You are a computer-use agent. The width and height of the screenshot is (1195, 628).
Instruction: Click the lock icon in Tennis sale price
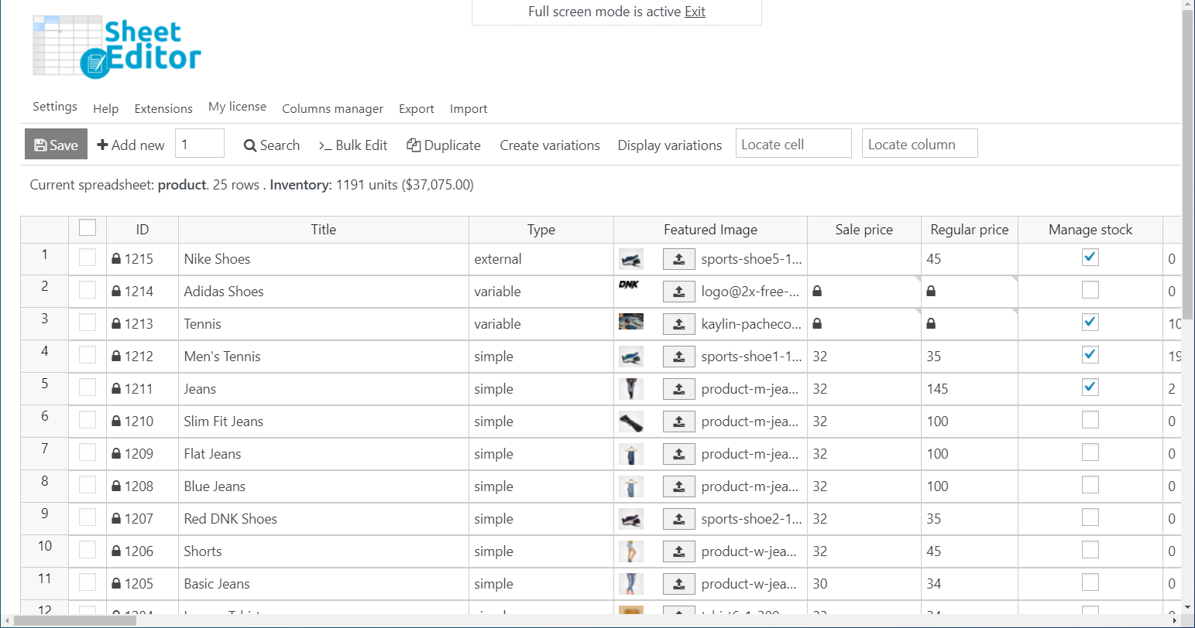coord(817,324)
